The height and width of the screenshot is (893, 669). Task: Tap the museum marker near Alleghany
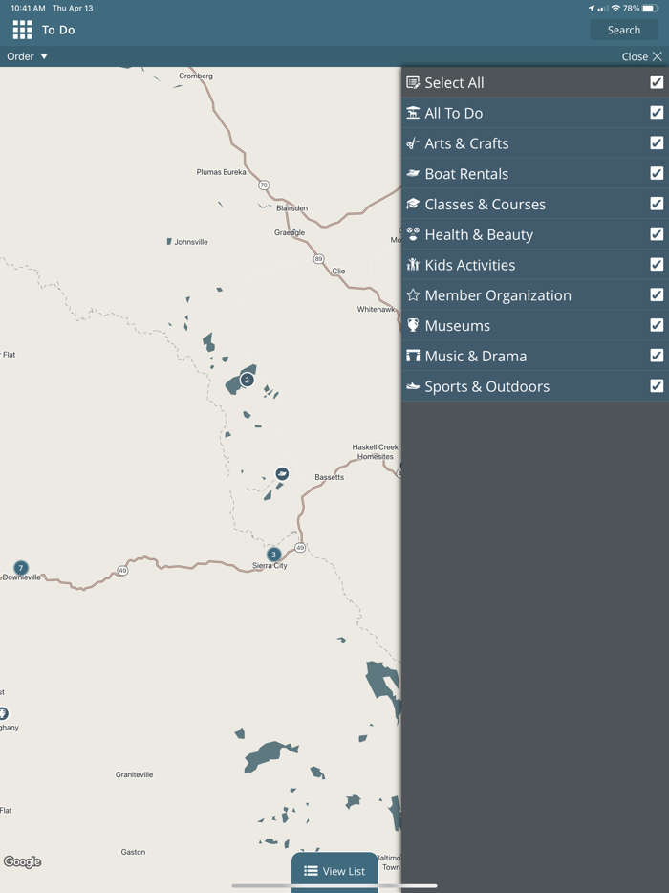point(2,713)
